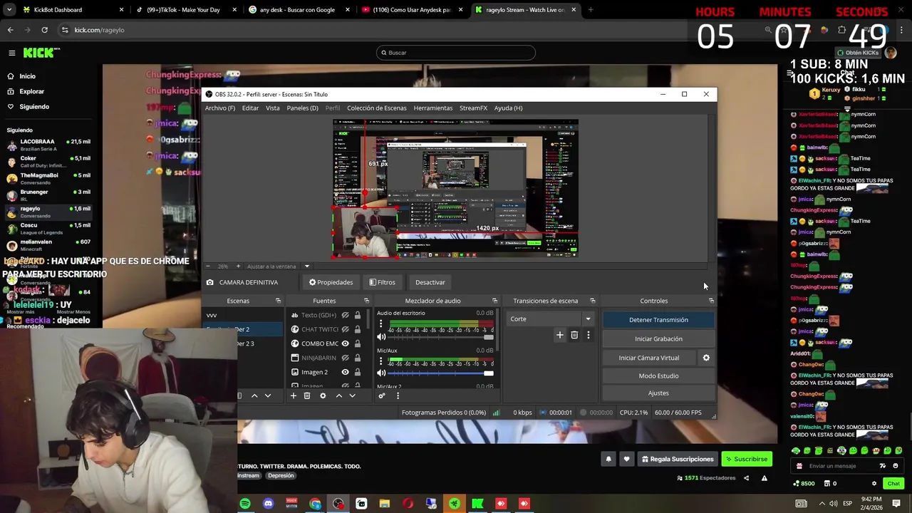The image size is (912, 513).
Task: Open advanced audio properties gear in mixer
Action: tap(382, 395)
